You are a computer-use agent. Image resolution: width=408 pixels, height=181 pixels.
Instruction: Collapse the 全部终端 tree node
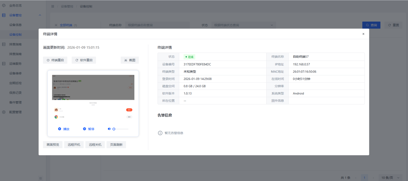pyautogui.click(x=56, y=25)
